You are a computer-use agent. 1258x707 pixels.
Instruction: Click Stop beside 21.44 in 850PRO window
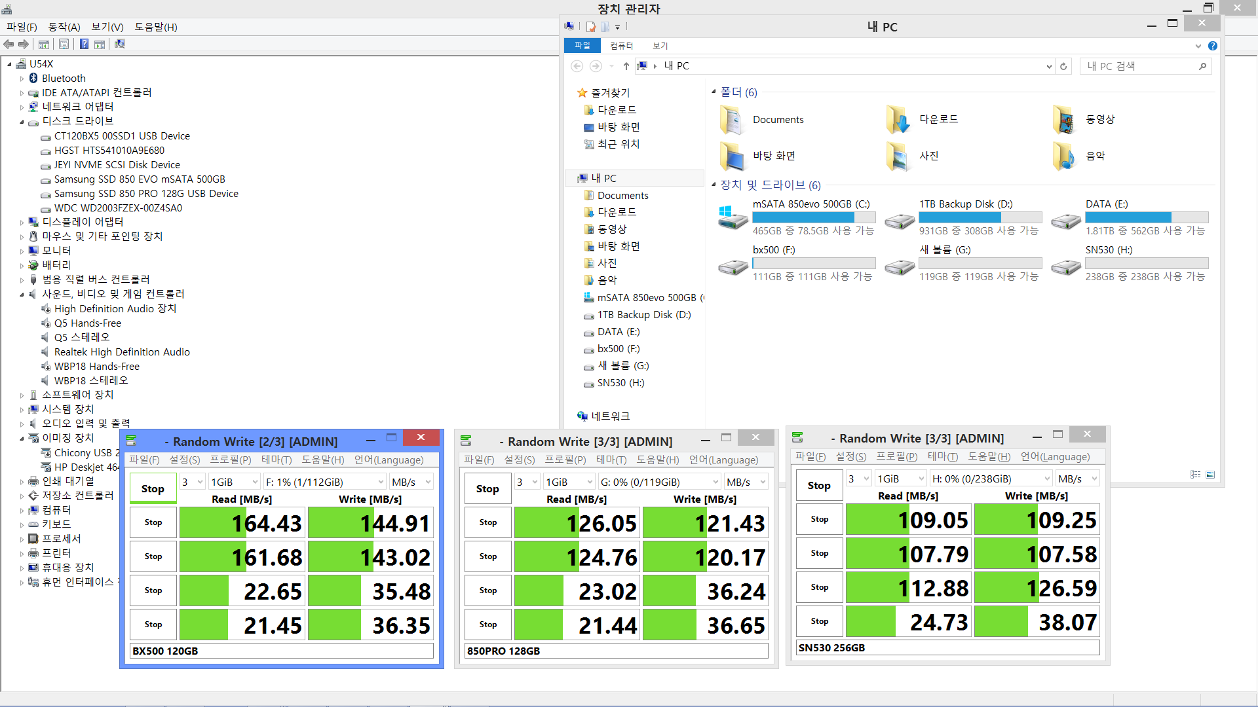[x=488, y=625]
